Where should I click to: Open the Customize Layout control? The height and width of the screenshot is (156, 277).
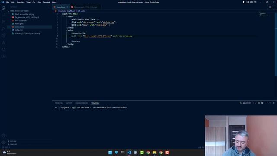[x=255, y=2]
